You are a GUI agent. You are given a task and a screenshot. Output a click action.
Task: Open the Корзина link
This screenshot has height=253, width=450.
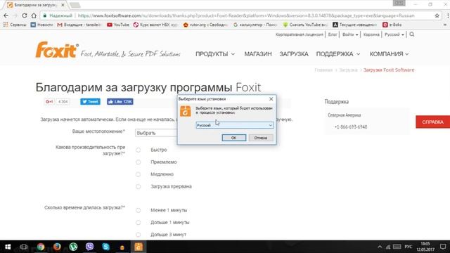click(x=371, y=34)
